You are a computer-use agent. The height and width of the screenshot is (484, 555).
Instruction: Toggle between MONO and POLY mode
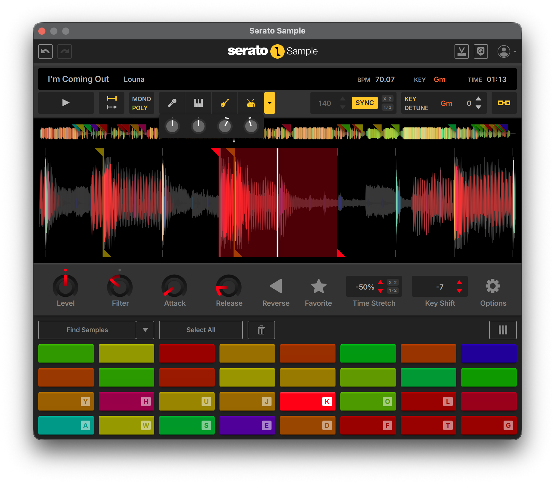pos(141,103)
